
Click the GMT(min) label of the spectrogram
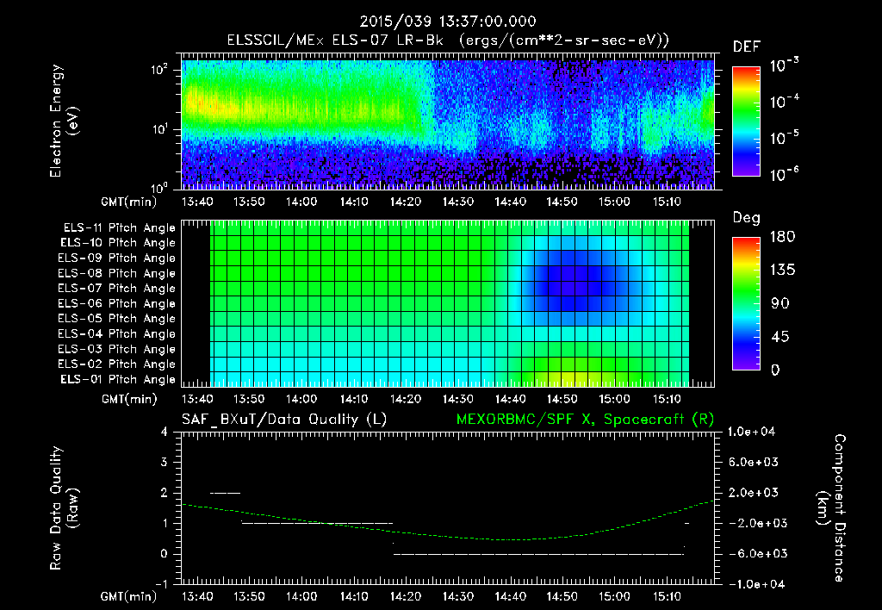coord(128,202)
